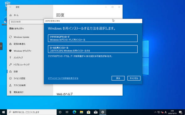The width and height of the screenshot is (185, 115).
Task: Click the バックアップ arrow icon
Action: (10, 57)
